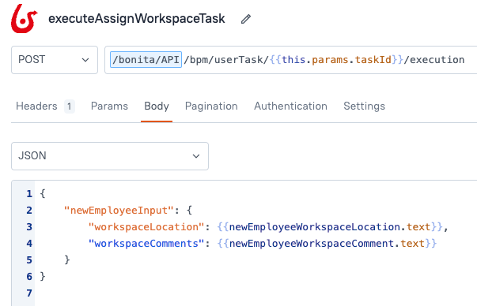Click the newEmployeeWorkspaceComment.text binding
The height and width of the screenshot is (306, 477).
[327, 244]
